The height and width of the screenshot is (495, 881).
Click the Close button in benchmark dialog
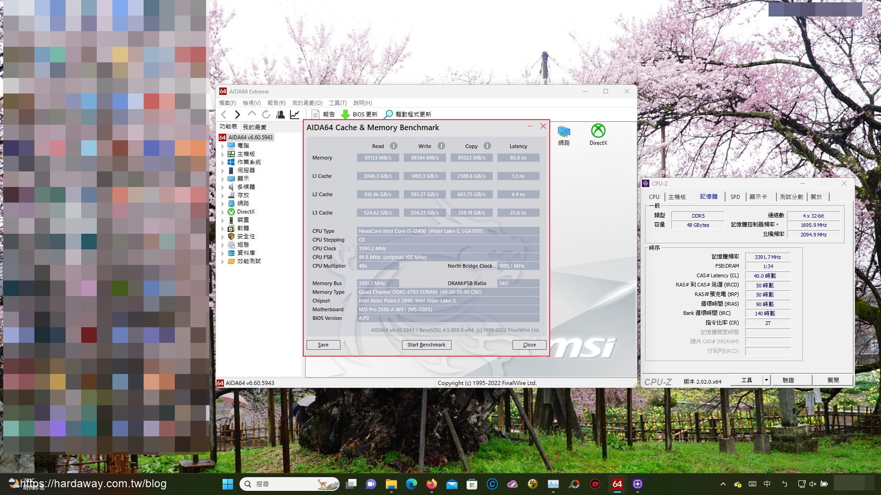click(529, 345)
